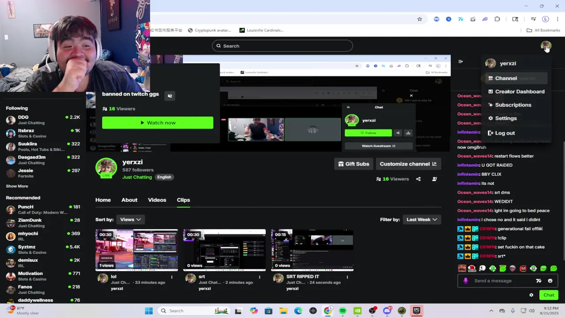Image resolution: width=565 pixels, height=318 pixels.
Task: Open Epic Games Launcher from taskbar
Action: pyautogui.click(x=416, y=311)
